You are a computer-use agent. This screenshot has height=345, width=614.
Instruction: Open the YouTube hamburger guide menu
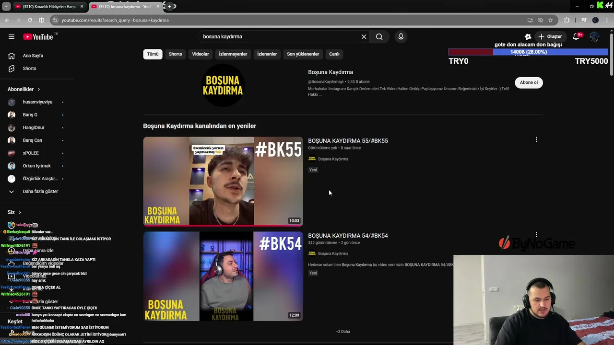point(12,36)
